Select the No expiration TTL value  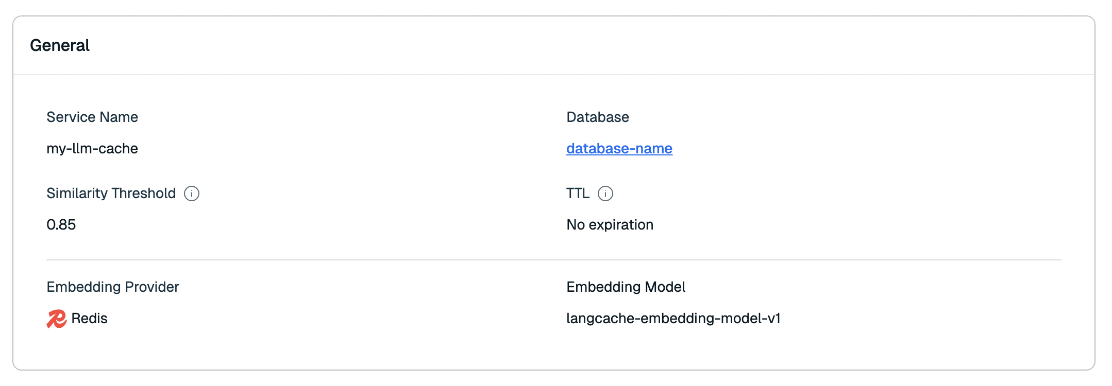pyautogui.click(x=610, y=225)
